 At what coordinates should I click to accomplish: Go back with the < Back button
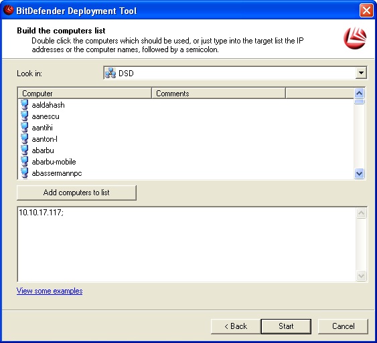tap(236, 326)
